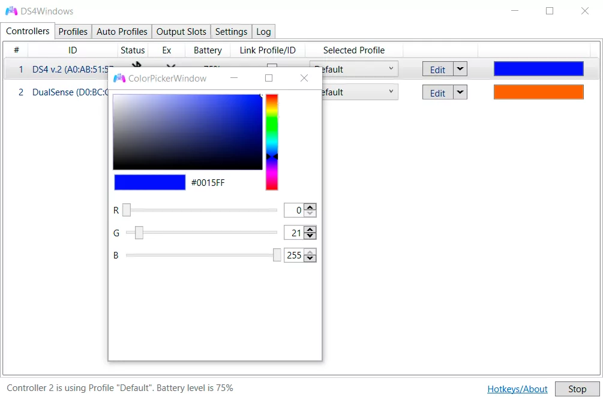Click the B value field showing 255

(294, 255)
